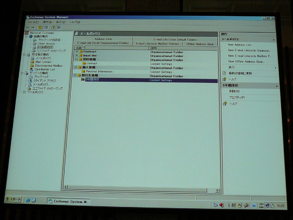This screenshot has width=293, height=220.
Task: Click the help question mark toolbar icon
Action: tap(53, 27)
